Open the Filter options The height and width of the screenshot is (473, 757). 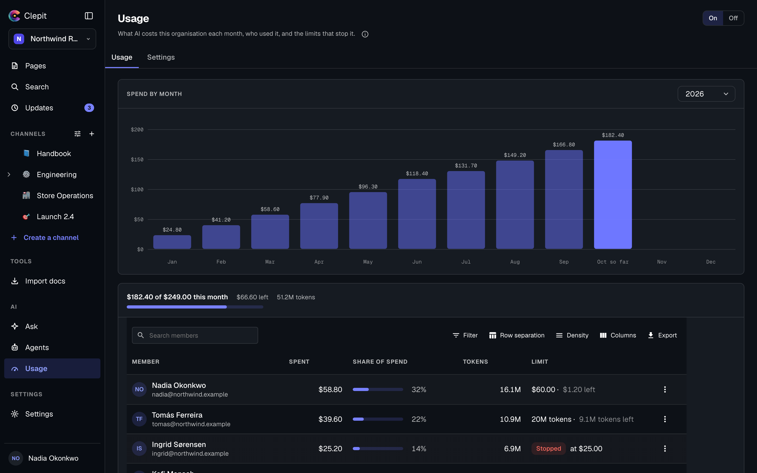pyautogui.click(x=465, y=335)
